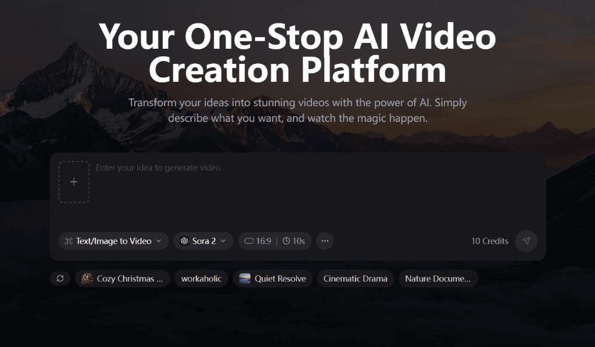595x347 pixels.
Task: Open the duration selector showing 10s
Action: 293,241
